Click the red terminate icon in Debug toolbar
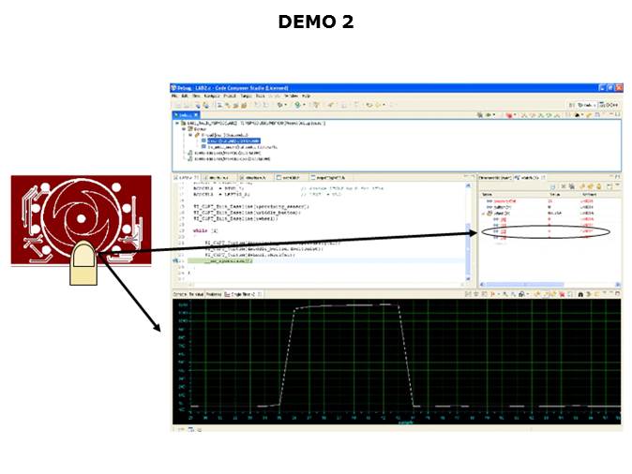This screenshot has width=632, height=474. (510, 115)
